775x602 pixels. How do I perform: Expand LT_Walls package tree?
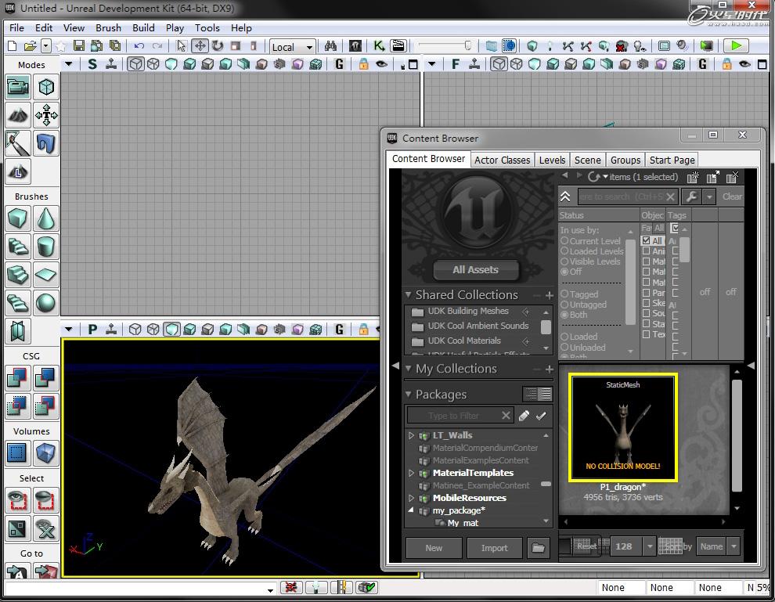(411, 435)
